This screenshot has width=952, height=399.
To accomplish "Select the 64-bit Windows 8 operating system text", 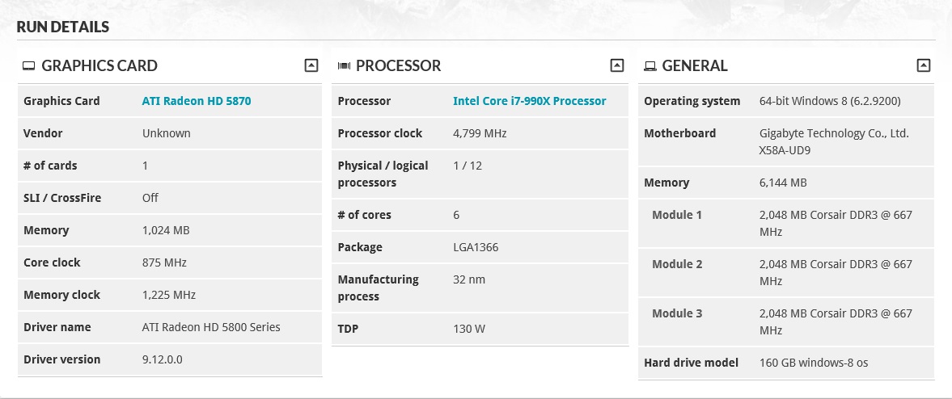I will [830, 101].
